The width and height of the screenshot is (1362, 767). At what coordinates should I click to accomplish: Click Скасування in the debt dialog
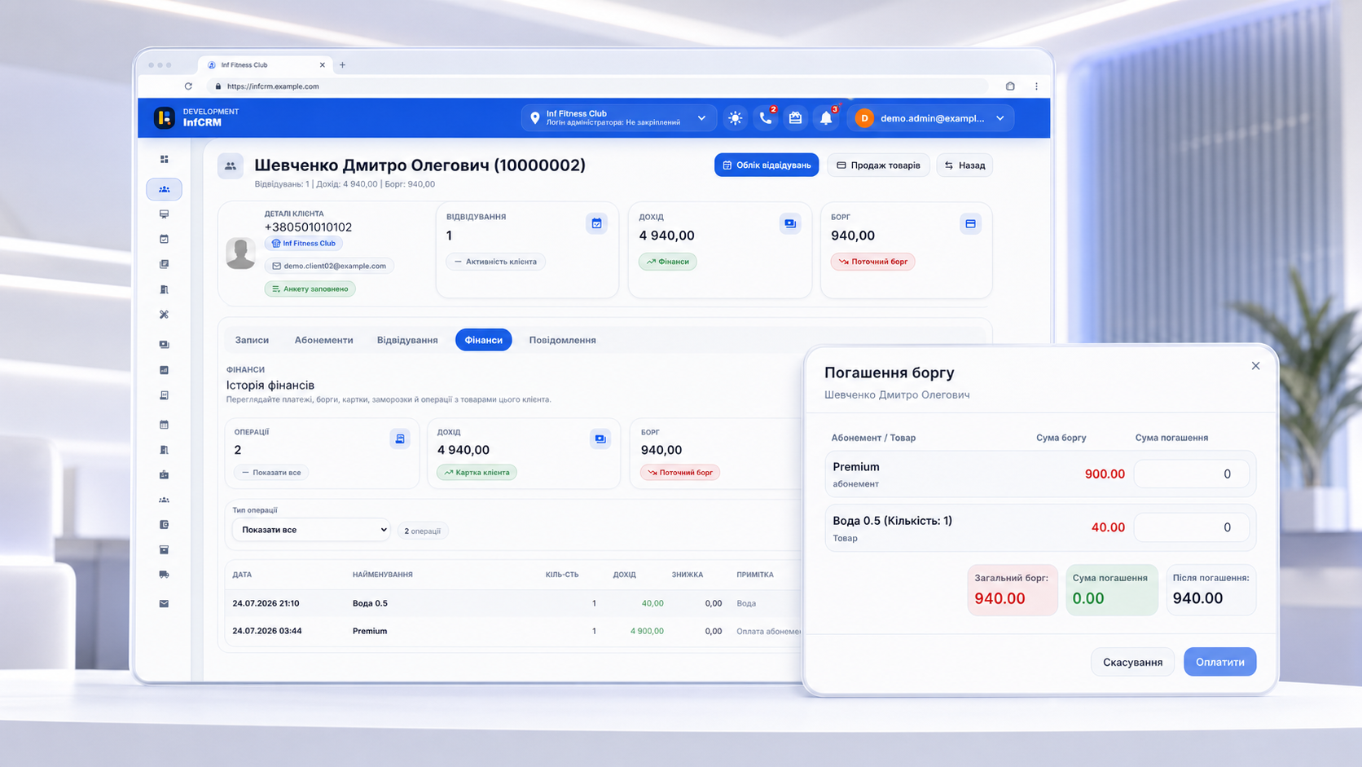pos(1132,662)
